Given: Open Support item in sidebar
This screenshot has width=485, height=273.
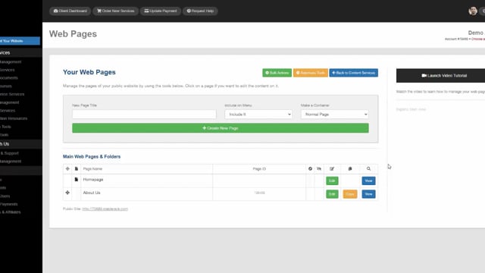Looking at the screenshot, I should pos(9,153).
